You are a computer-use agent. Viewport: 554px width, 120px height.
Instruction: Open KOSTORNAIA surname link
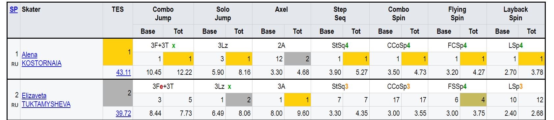point(41,63)
